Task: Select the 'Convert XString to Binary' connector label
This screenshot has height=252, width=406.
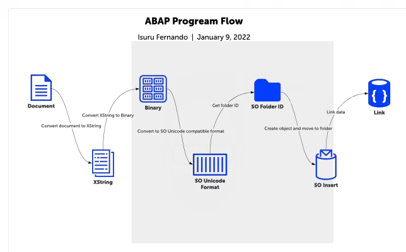Action: tap(108, 115)
